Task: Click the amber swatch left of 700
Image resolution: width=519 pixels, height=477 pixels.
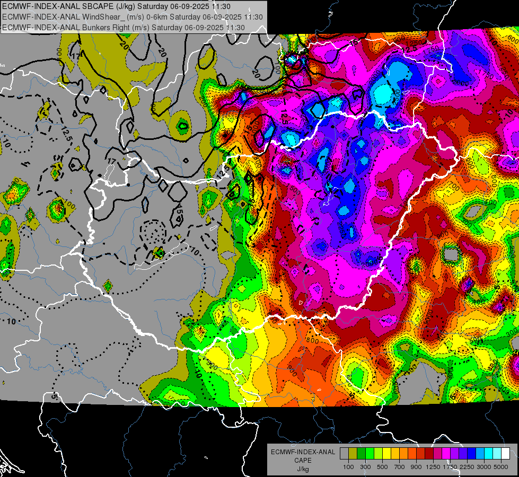Action: (x=395, y=454)
